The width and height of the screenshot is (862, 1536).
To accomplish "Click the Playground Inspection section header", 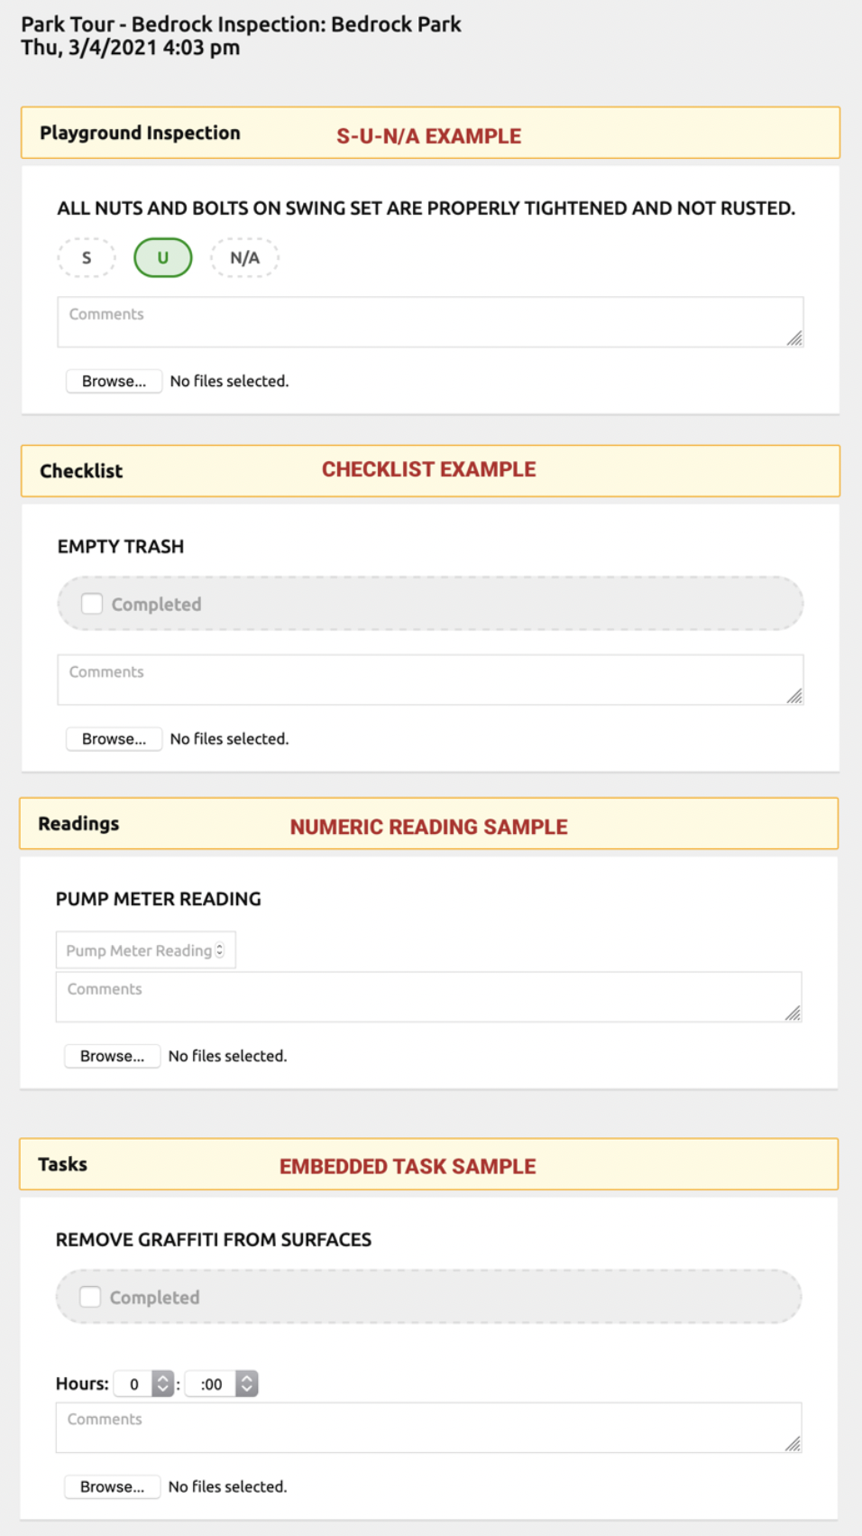I will click(x=141, y=134).
